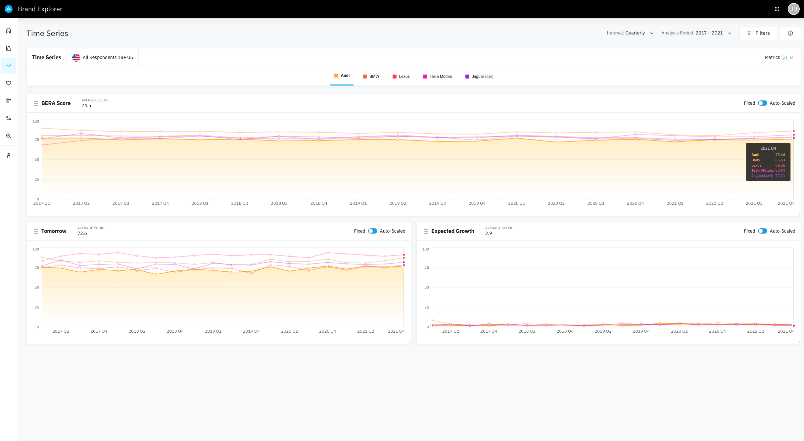The image size is (804, 441).
Task: Open the sliders icon in sidebar
Action: (9, 118)
